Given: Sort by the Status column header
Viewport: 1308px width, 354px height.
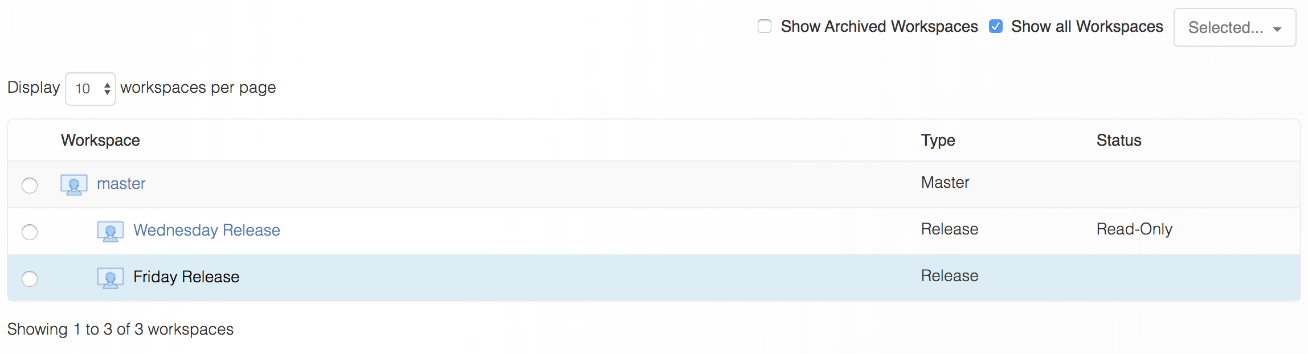Looking at the screenshot, I should click(x=1119, y=140).
